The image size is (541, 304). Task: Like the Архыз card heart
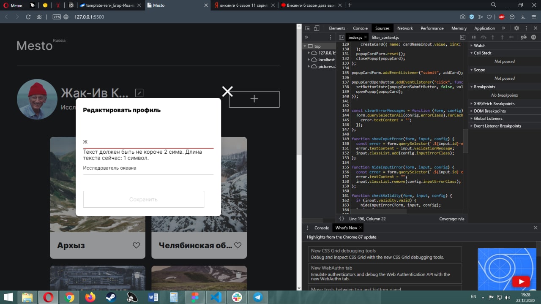click(x=136, y=245)
